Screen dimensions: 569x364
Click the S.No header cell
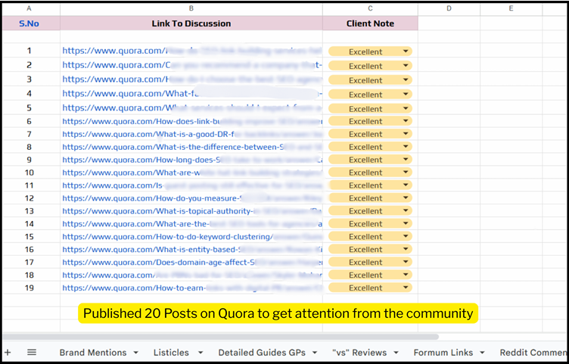(29, 23)
